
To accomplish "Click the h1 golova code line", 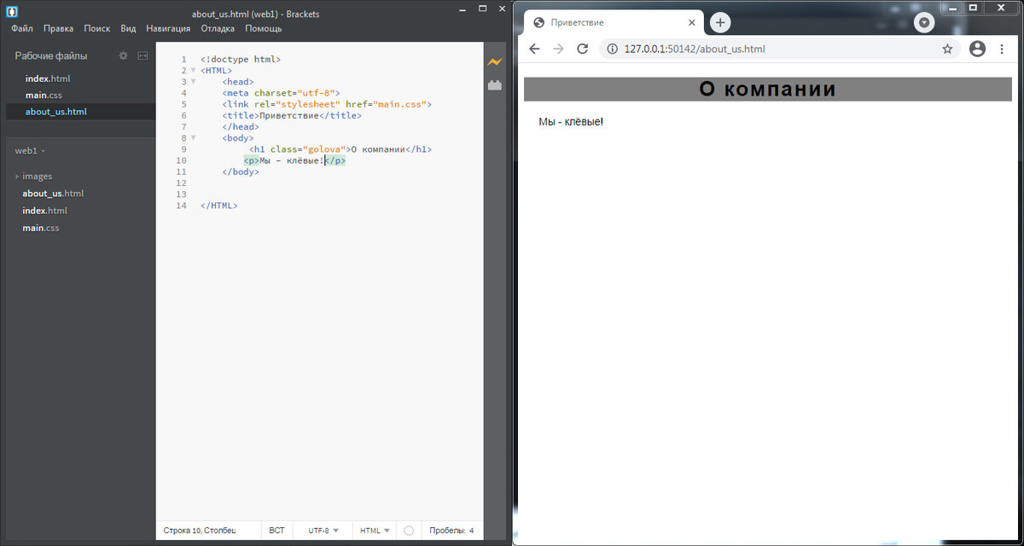I will pyautogui.click(x=340, y=149).
